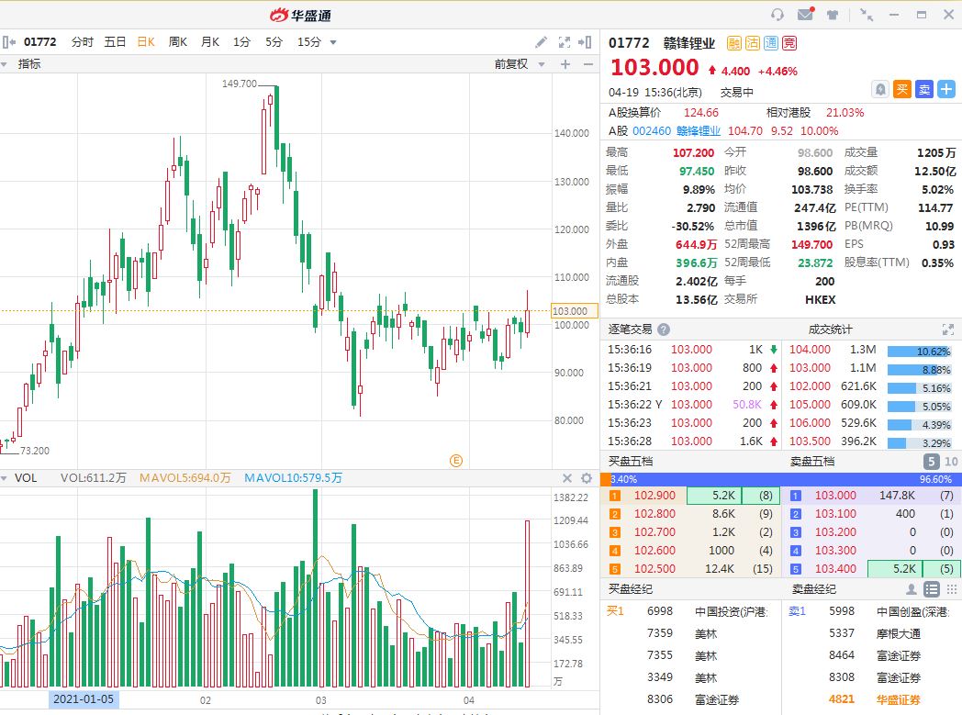This screenshot has height=715, width=962.
Task: Switch broker queue to list view
Action: 931,589
